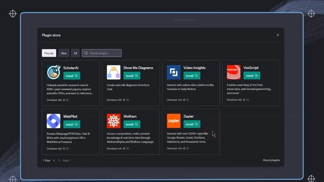Click VoxScript Developer info label
324x182 pixels.
234,100
